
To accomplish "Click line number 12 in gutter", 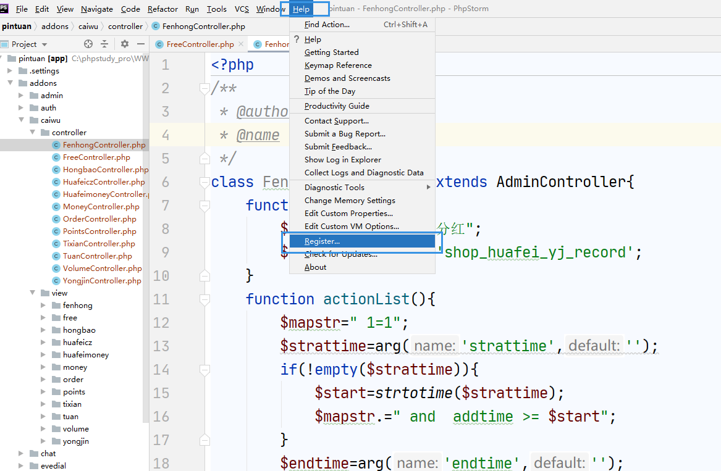I will (x=161, y=323).
